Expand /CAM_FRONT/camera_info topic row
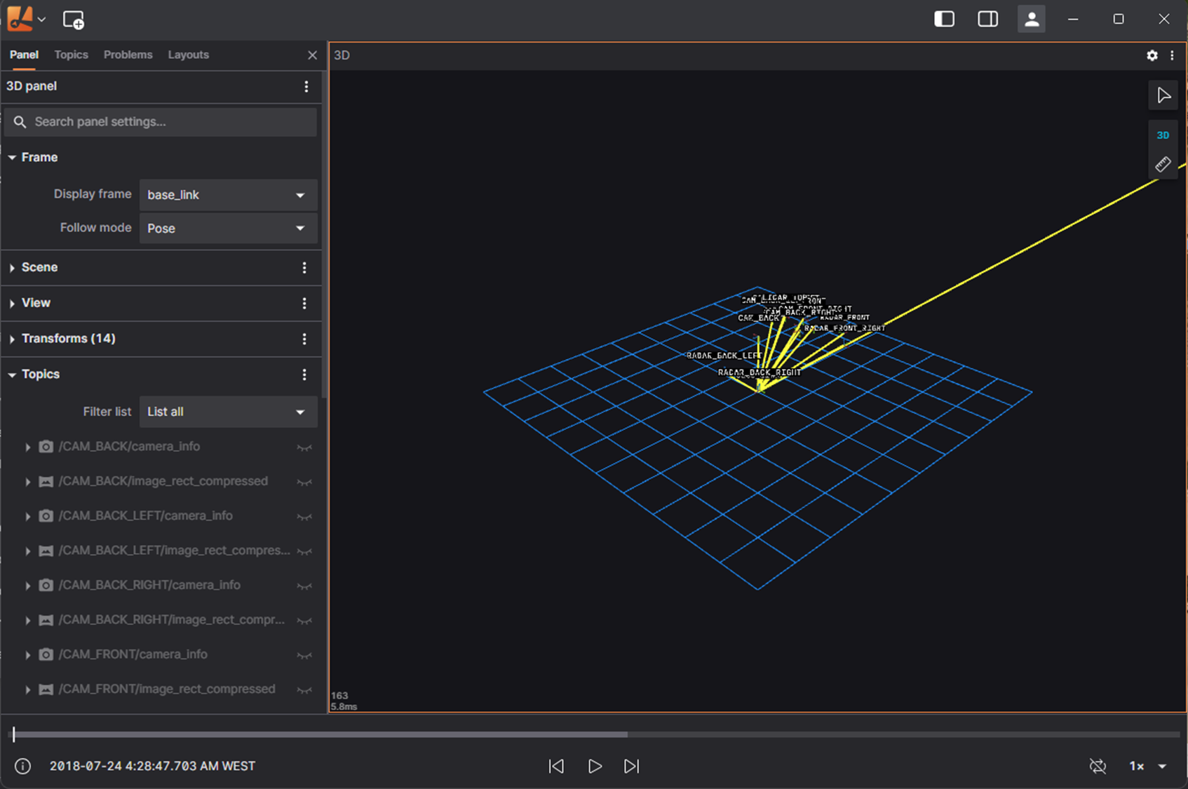 coord(27,654)
